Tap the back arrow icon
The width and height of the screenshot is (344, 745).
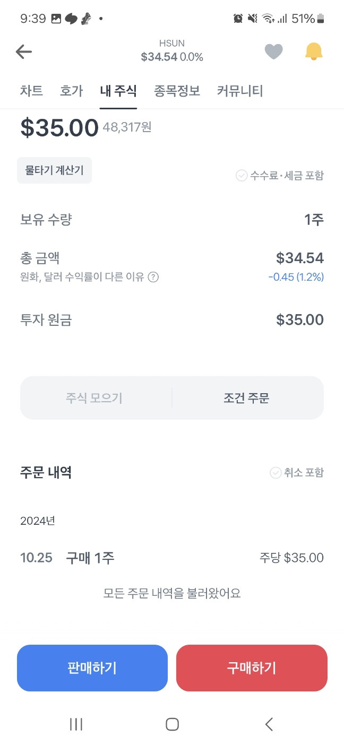click(24, 51)
